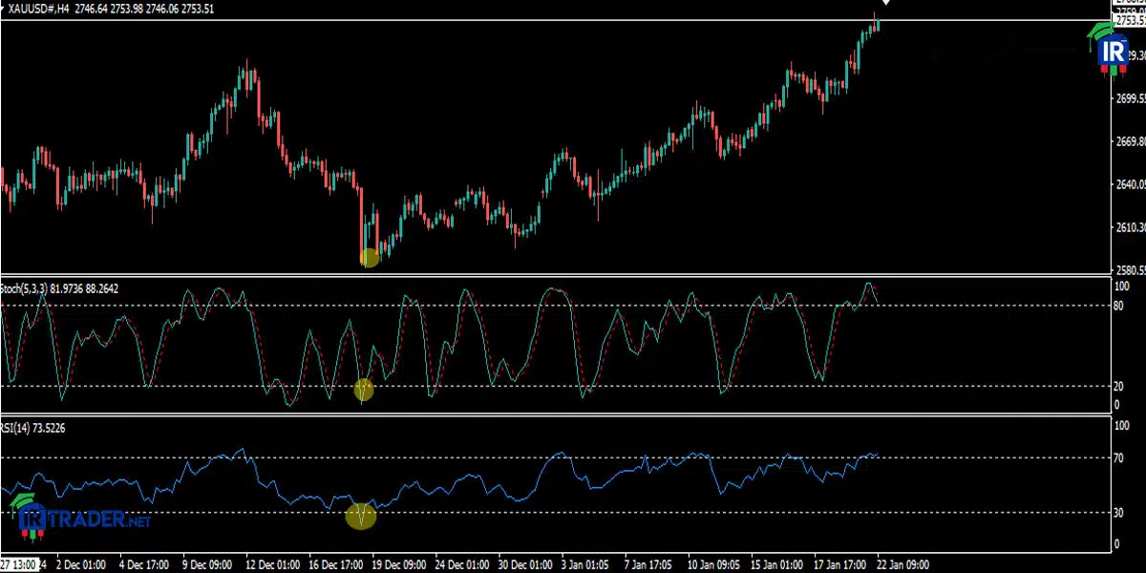The height and width of the screenshot is (573, 1146).
Task: Click the 24 Dec 01:00 time label
Action: pos(464,564)
